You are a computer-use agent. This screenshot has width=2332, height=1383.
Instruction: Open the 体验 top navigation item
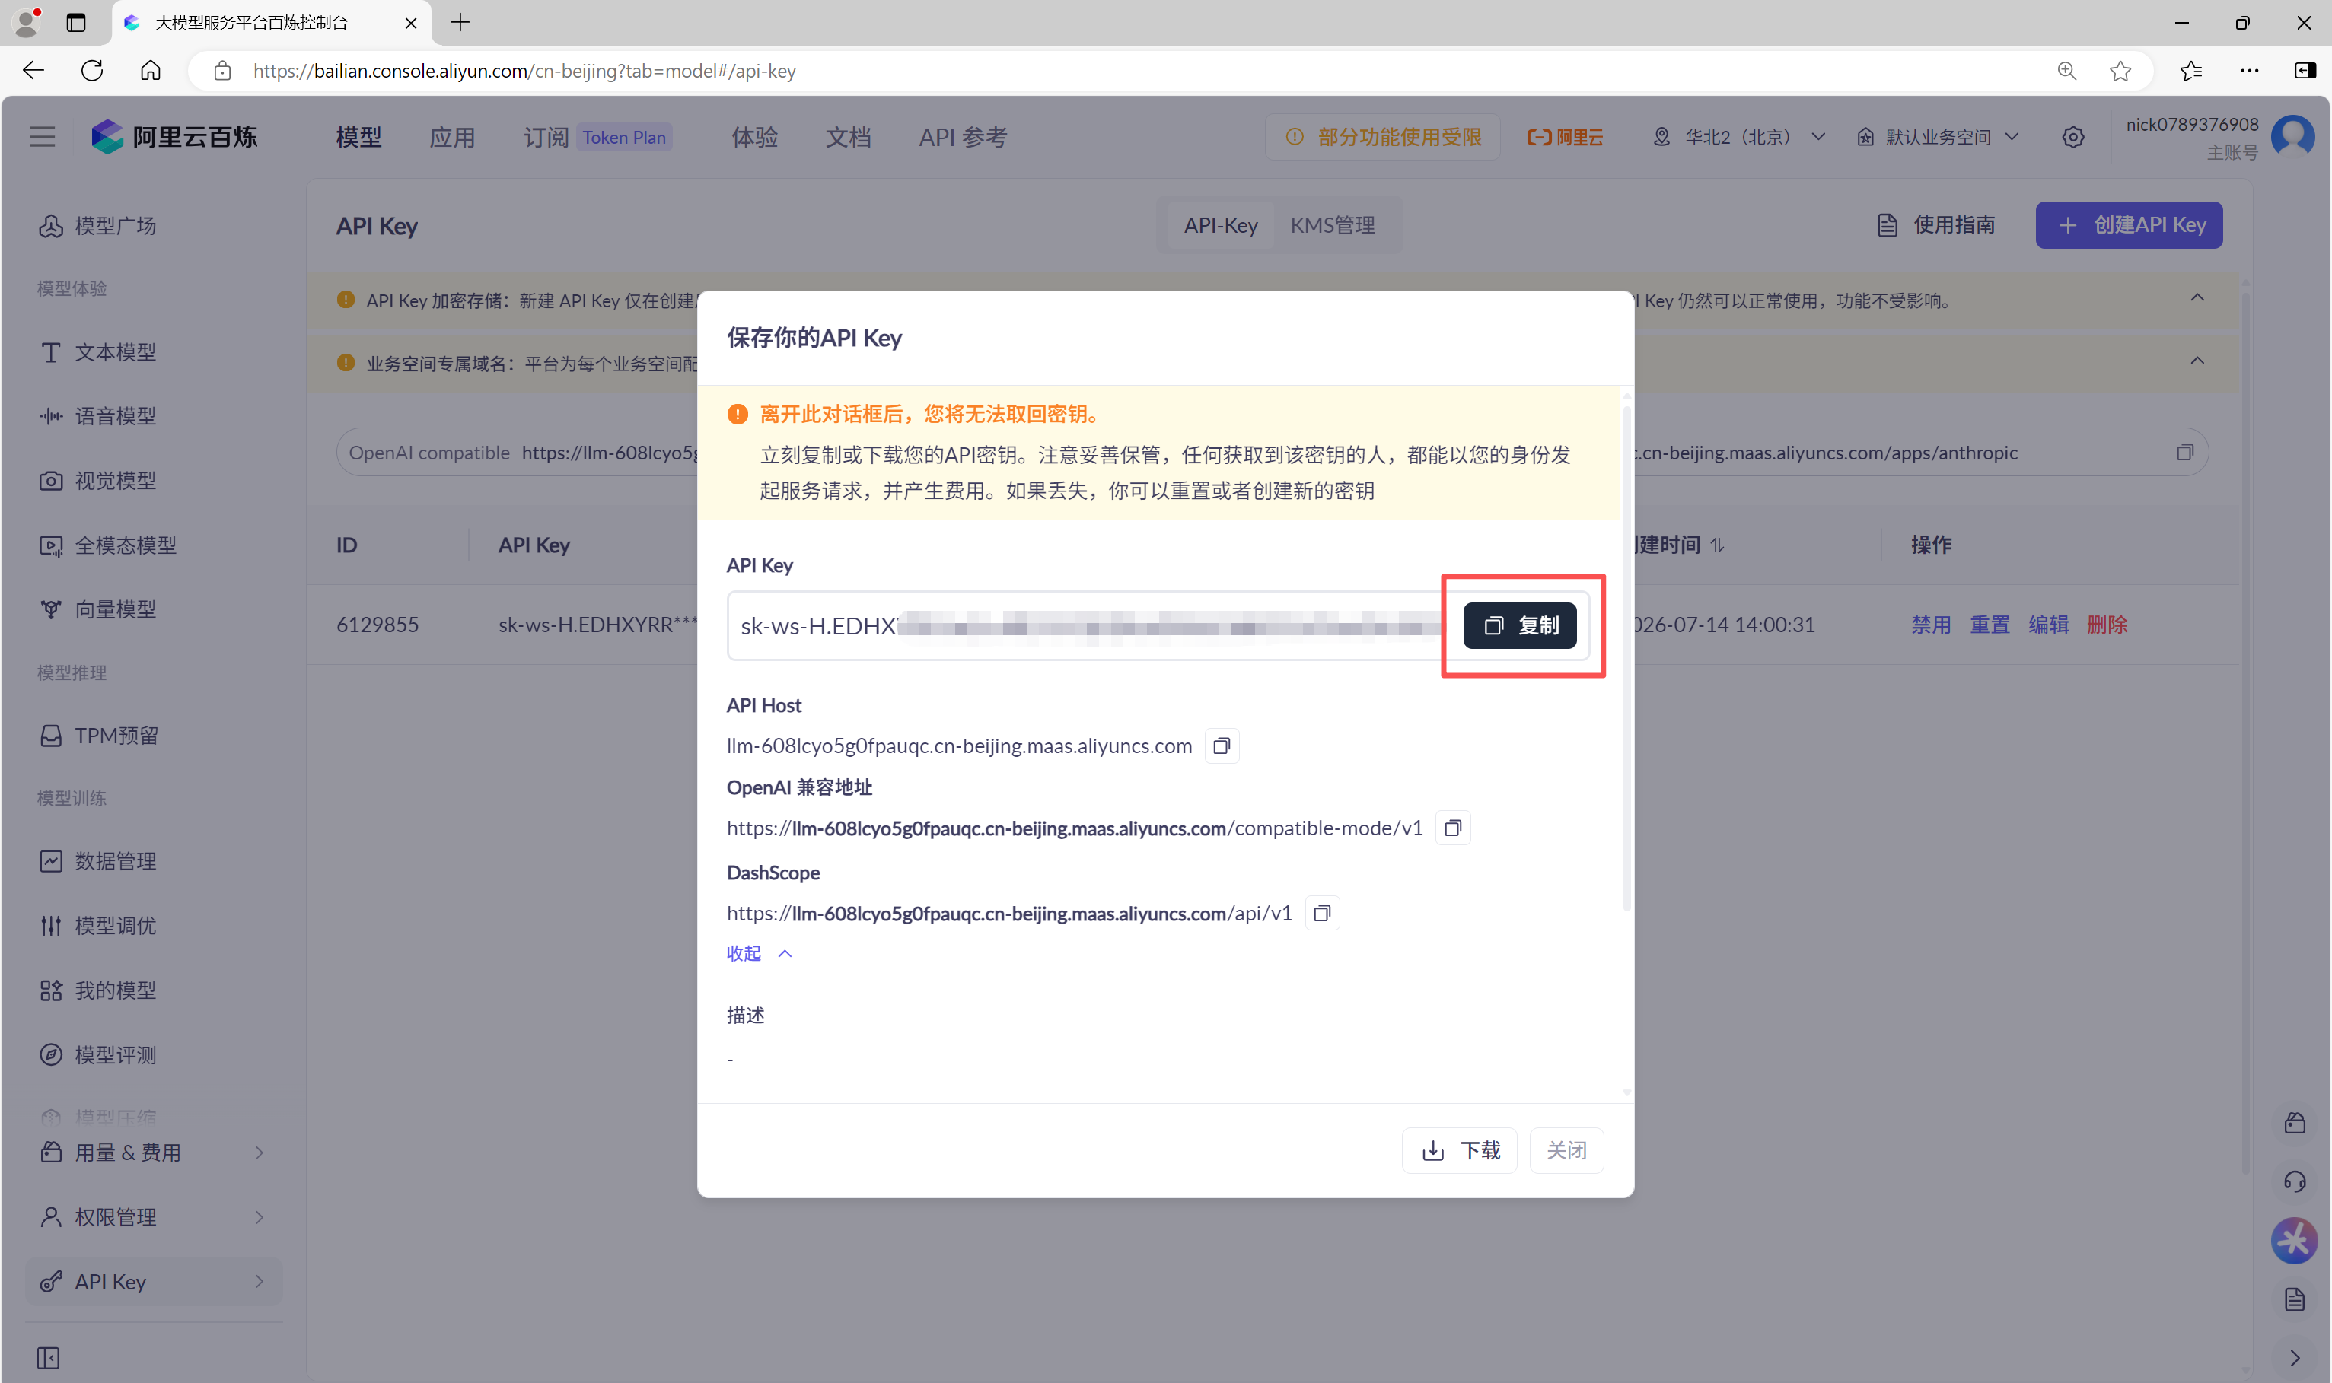[x=754, y=137]
